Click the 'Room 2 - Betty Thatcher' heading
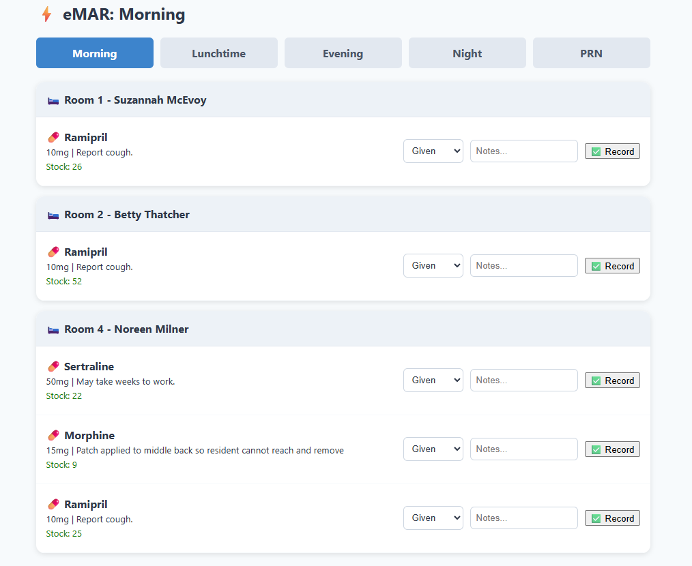 point(127,215)
